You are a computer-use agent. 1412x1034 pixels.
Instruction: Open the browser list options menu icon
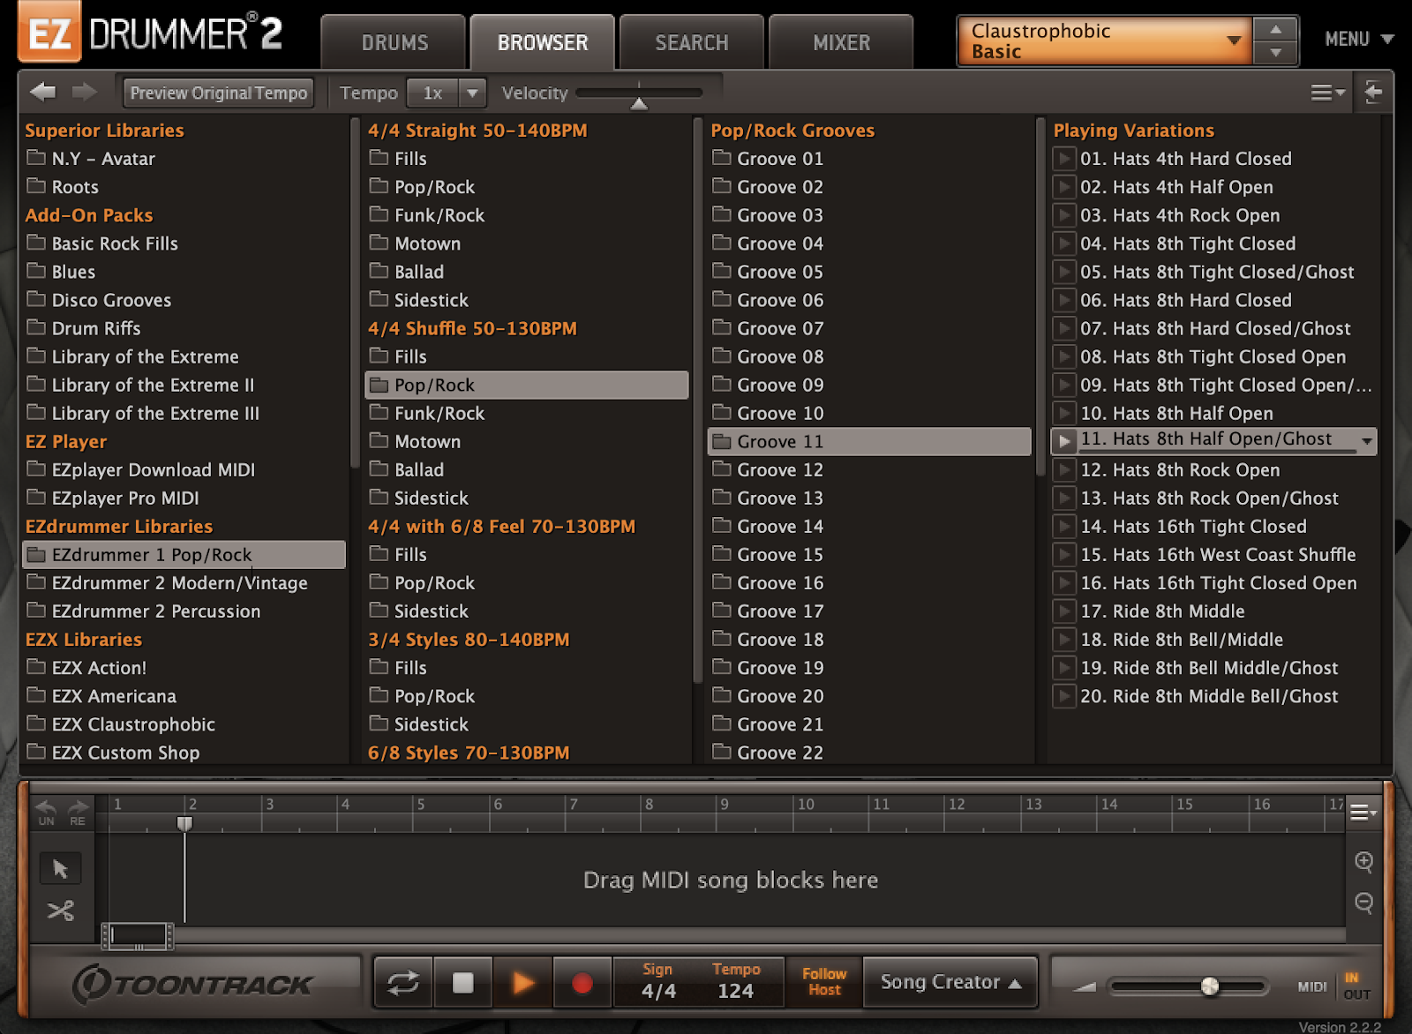[1327, 93]
